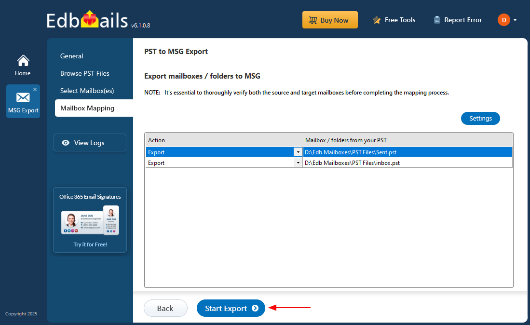
Task: Click the Home icon in sidebar
Action: tap(23, 61)
